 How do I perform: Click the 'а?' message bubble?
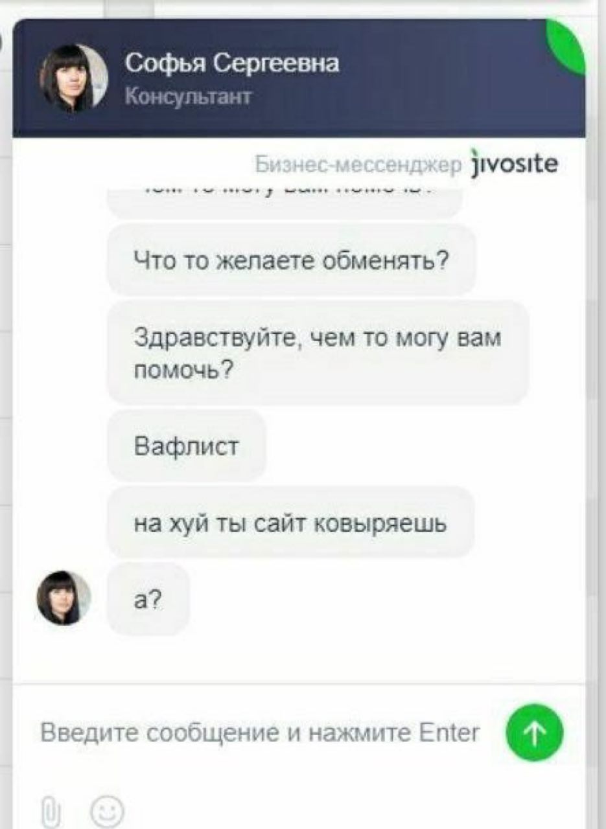click(x=148, y=598)
